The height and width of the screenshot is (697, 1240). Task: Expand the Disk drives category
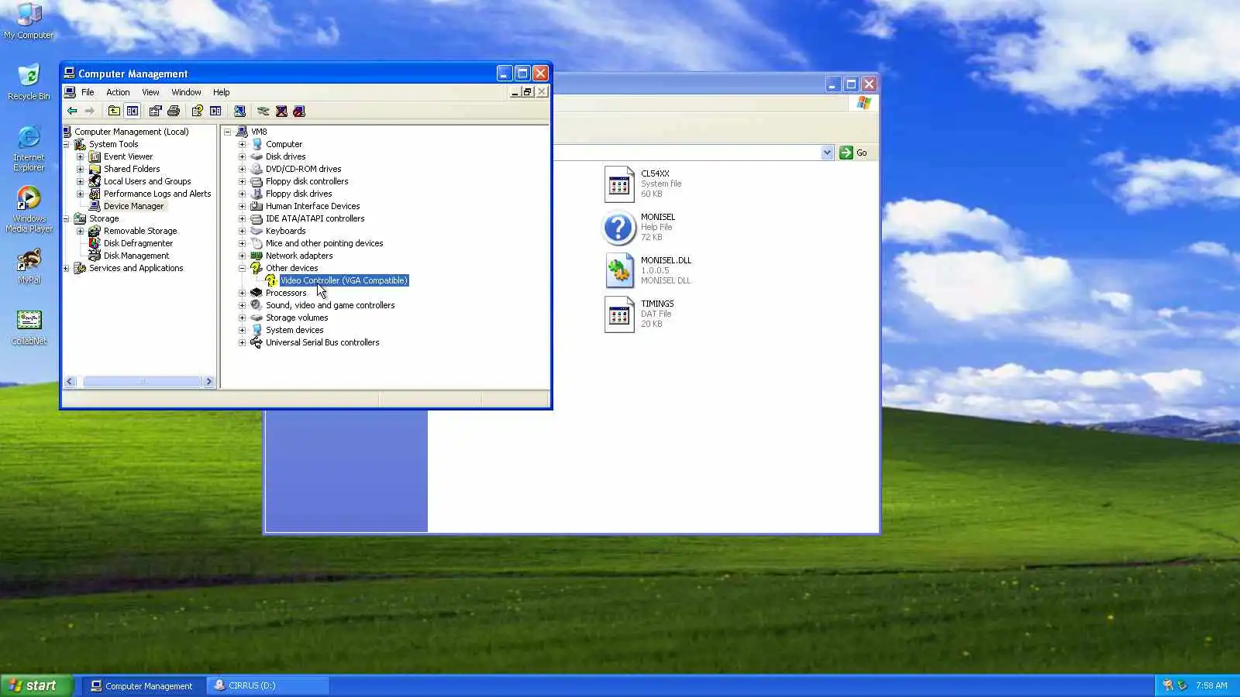242,156
